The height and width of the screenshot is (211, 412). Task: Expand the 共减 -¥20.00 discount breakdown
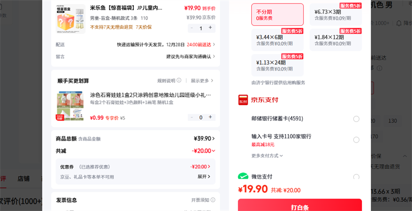(x=204, y=151)
